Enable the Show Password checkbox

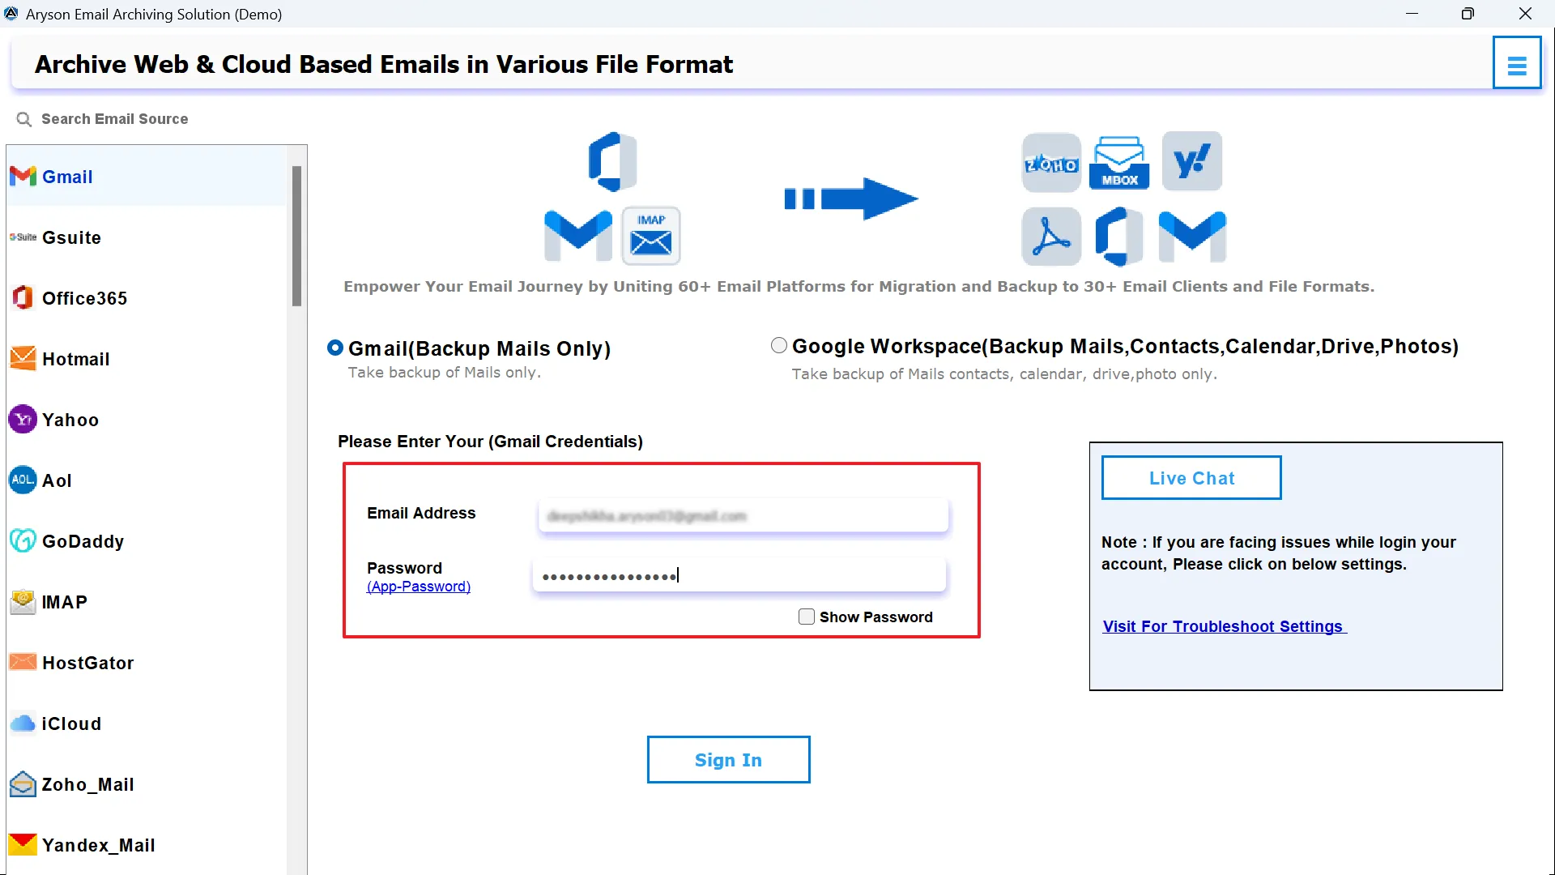coord(807,617)
